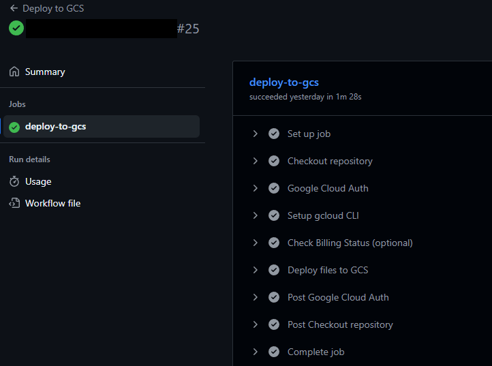Viewport: 492px width, 366px height.
Task: Select the deploy-to-gcs job in sidebar
Action: coord(55,127)
